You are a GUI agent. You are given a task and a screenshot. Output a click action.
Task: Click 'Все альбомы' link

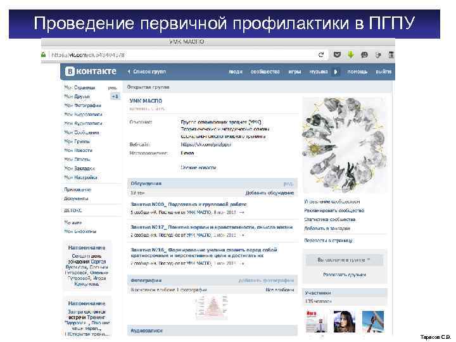click(280, 290)
